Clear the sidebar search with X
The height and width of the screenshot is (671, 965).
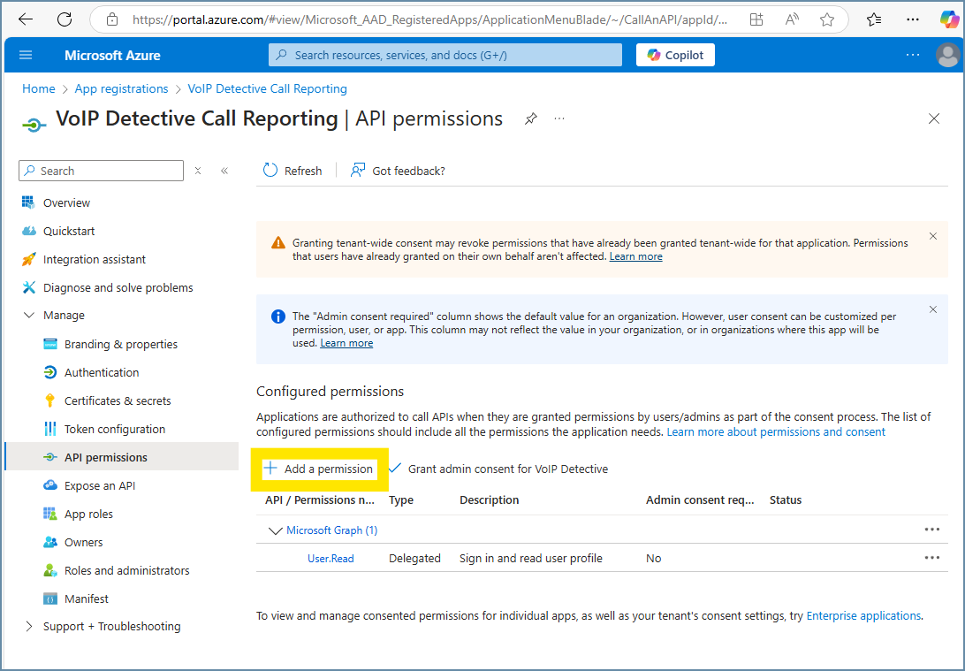click(198, 171)
